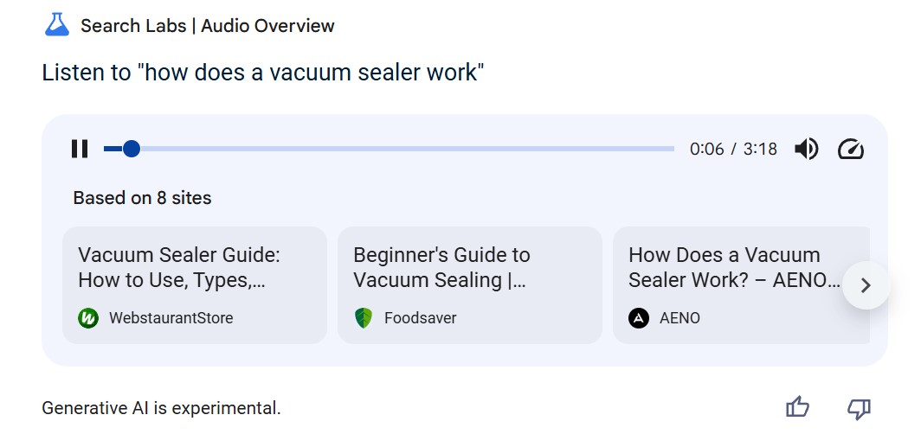Click the "Generative AI is experimental." notice
This screenshot has width=921, height=434.
pos(161,408)
